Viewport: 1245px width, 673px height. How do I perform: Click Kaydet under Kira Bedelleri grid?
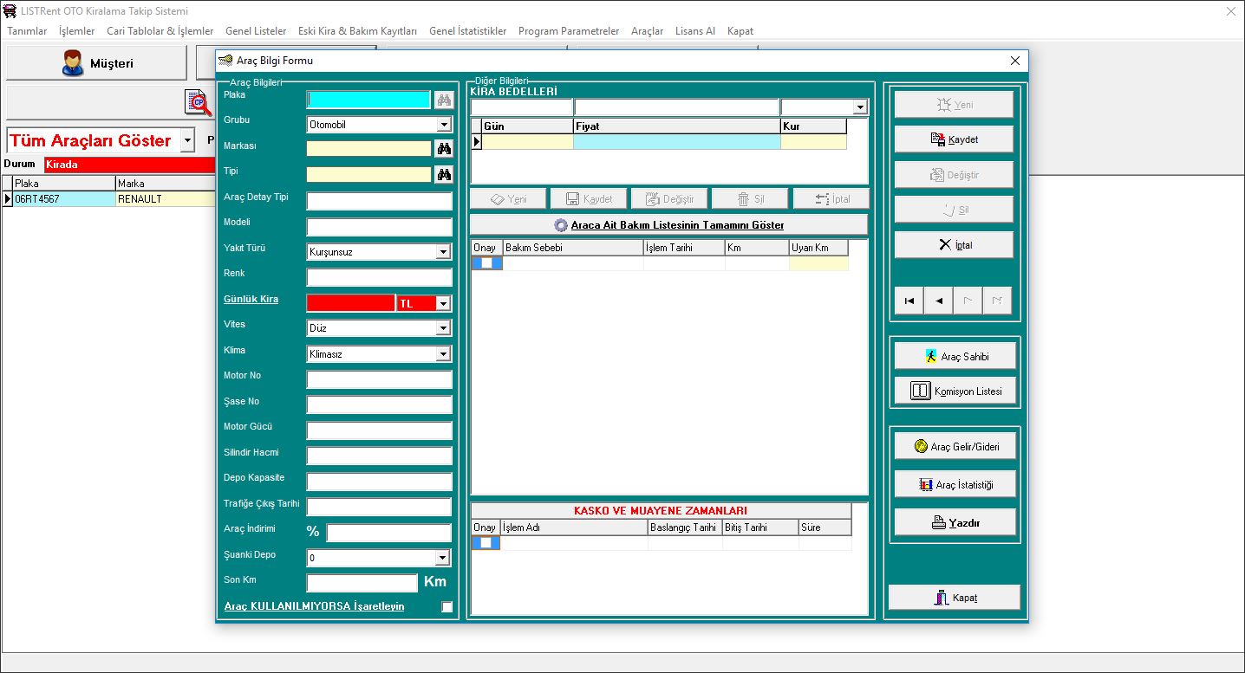tap(589, 199)
